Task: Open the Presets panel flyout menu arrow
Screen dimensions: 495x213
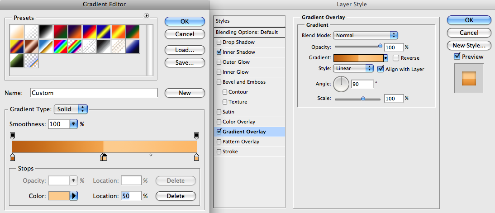Action: [146, 15]
